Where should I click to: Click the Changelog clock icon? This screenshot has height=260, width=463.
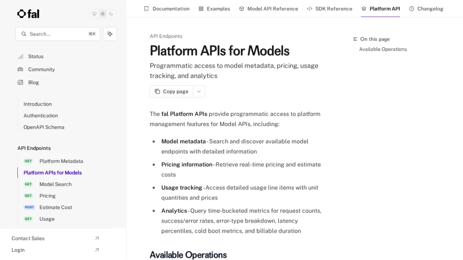pyautogui.click(x=412, y=8)
